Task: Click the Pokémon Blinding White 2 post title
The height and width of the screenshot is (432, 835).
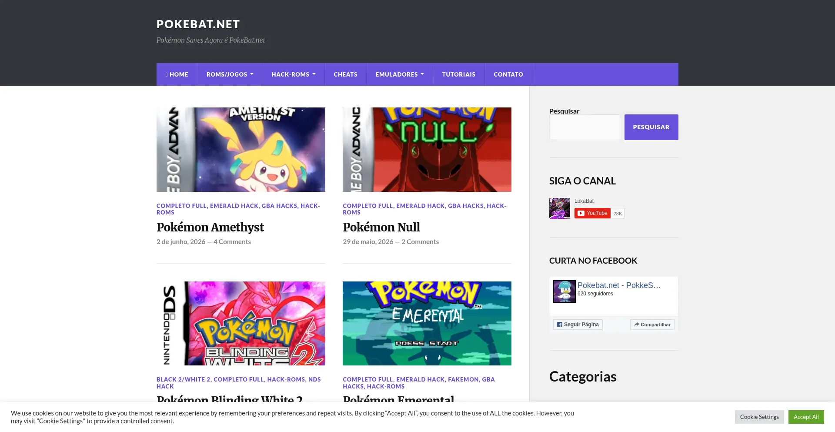Action: pyautogui.click(x=230, y=399)
